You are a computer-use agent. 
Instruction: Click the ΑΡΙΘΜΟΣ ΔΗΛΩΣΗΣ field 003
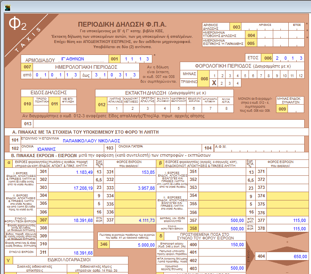[x=273, y=27]
